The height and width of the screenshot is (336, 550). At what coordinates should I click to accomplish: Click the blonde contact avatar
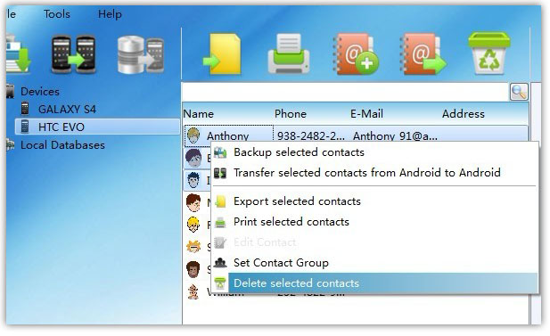tap(193, 225)
